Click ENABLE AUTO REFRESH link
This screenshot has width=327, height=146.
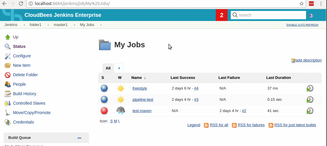303,25
